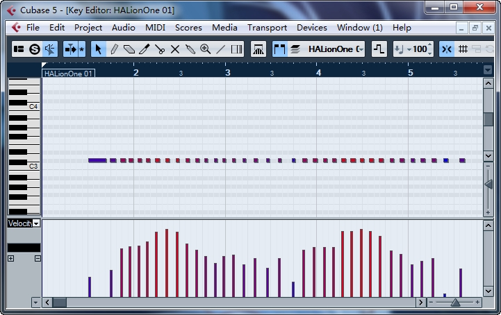The image size is (501, 315).
Task: Open the ruler display format dropdown
Action: tap(488, 69)
